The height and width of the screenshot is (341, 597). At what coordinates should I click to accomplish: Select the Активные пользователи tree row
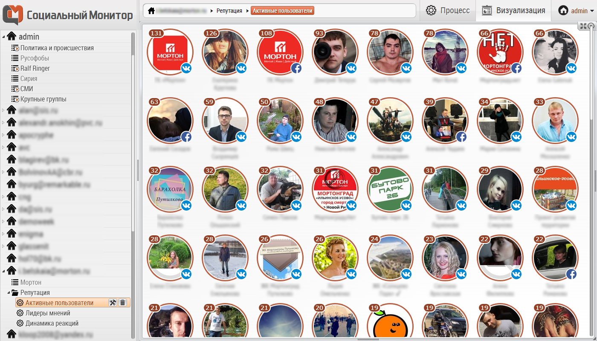72,303
